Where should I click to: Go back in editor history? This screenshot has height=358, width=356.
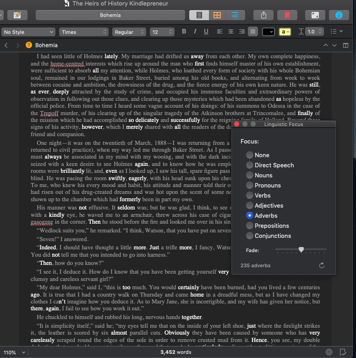[x=6, y=45]
